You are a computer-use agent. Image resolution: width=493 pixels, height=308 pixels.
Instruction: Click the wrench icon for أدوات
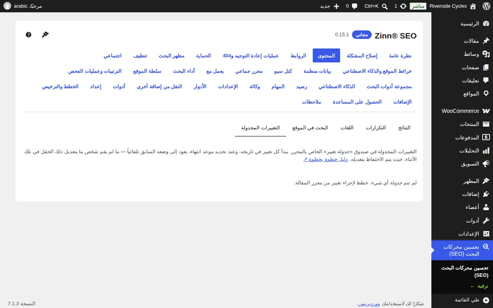pyautogui.click(x=486, y=220)
